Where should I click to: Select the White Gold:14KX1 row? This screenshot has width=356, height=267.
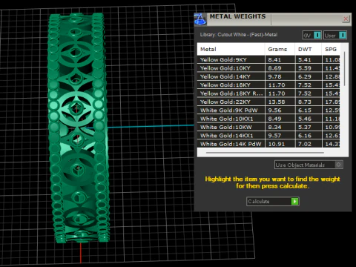click(268, 136)
